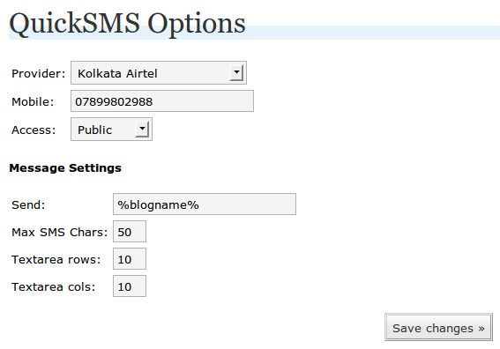Screen dimensions: 500x349
Task: Click the Textarea cols label
Action: tap(54, 287)
